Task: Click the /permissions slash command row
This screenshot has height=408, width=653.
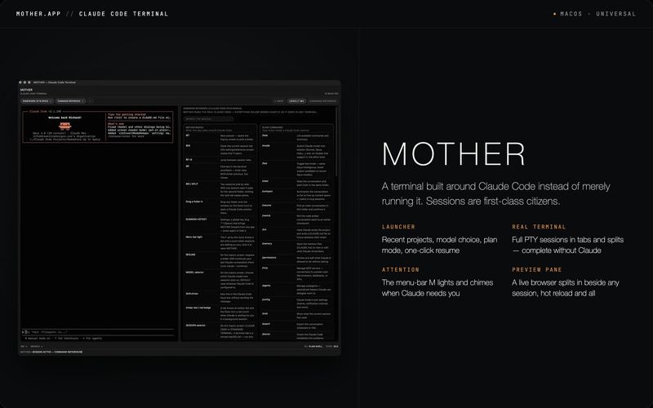Action: coord(296,259)
